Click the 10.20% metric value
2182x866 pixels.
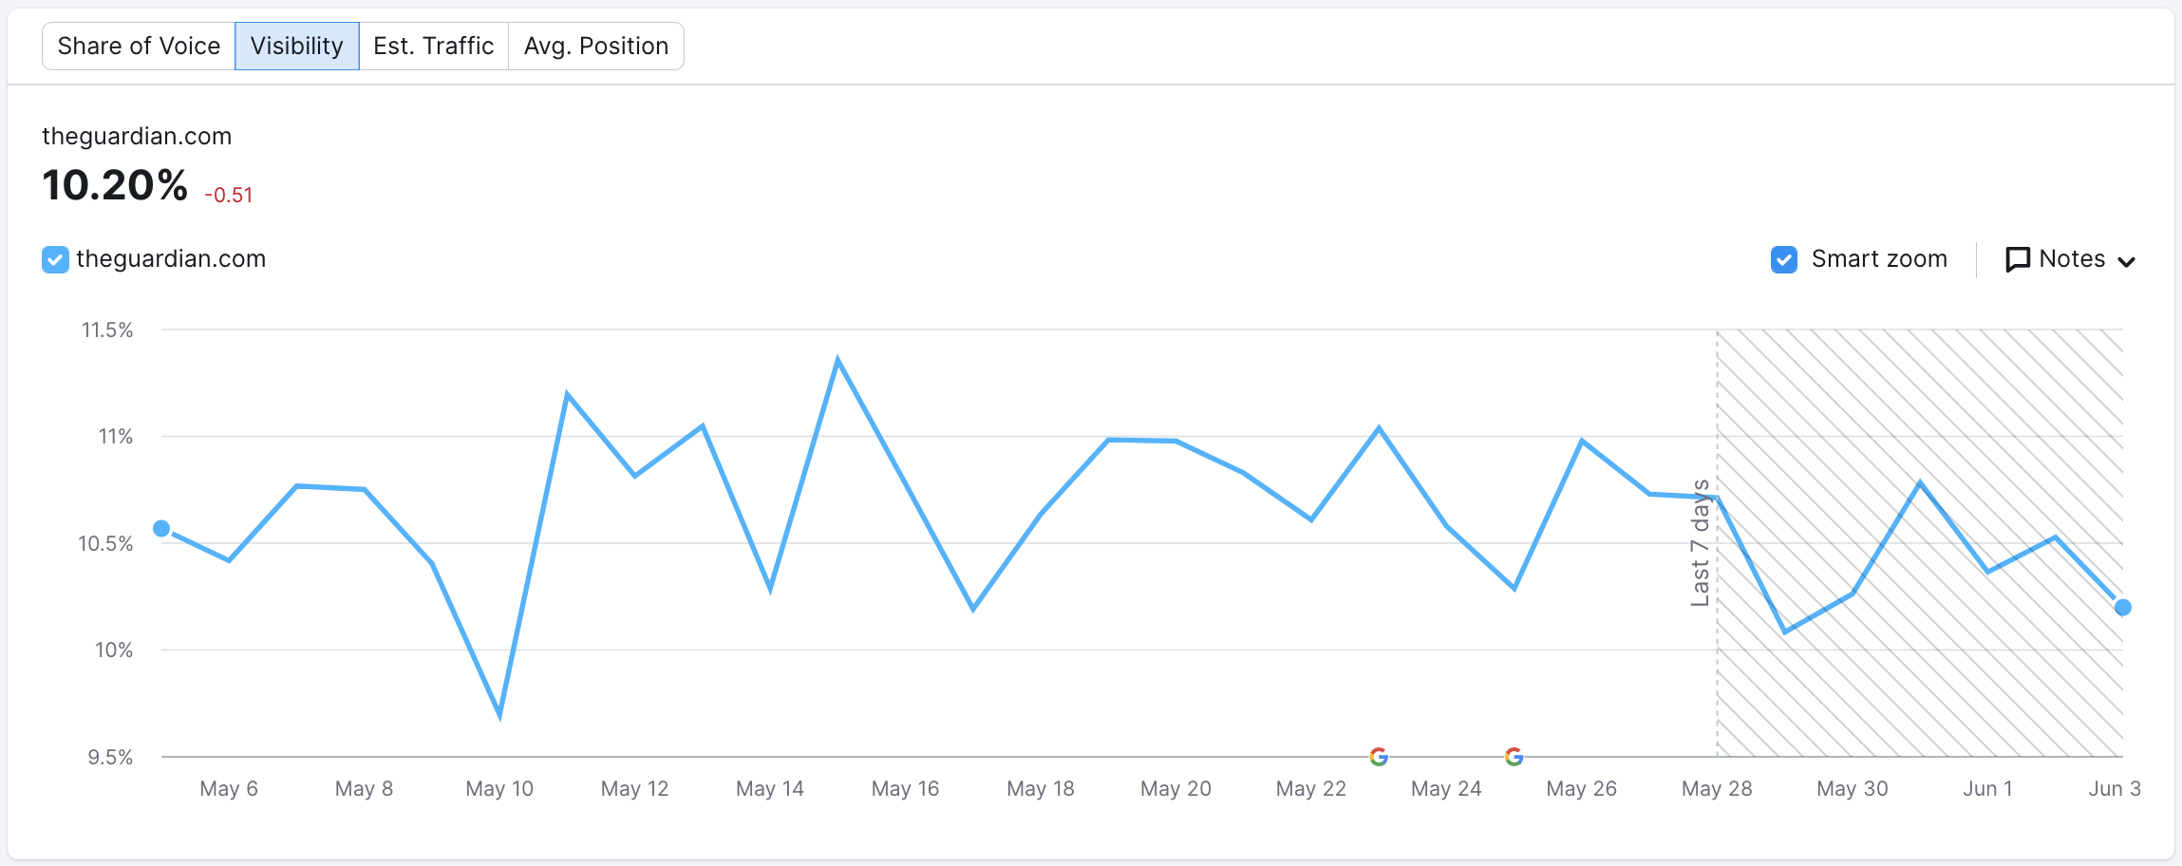point(114,185)
